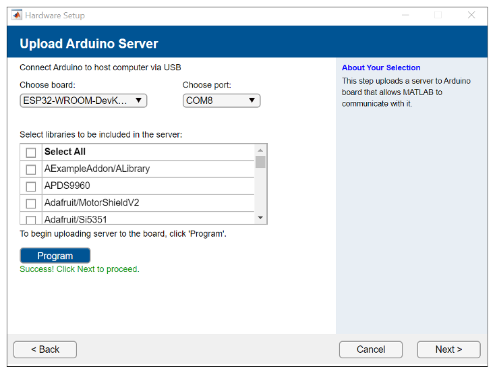
Task: Tick the Adafruit/Si5351 library checkbox
Action: click(31, 219)
